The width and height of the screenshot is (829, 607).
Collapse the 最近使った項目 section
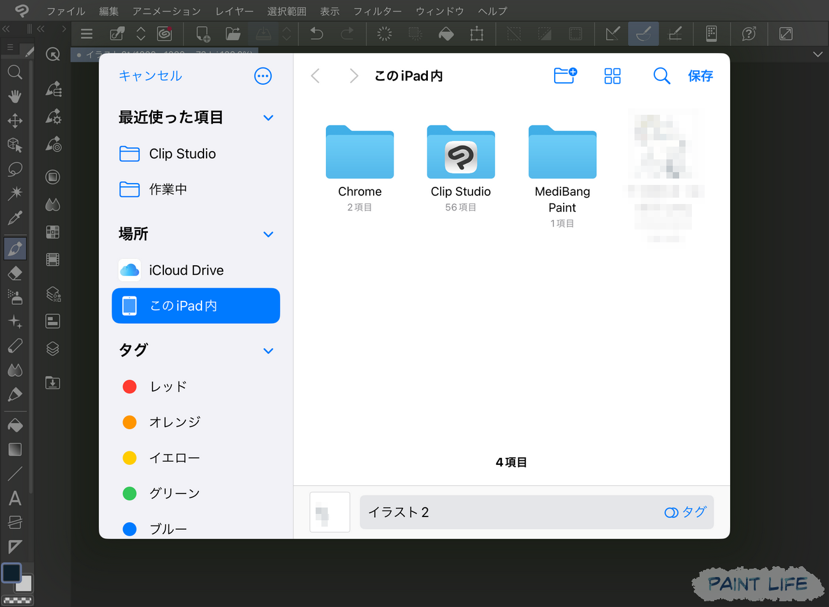pyautogui.click(x=268, y=117)
